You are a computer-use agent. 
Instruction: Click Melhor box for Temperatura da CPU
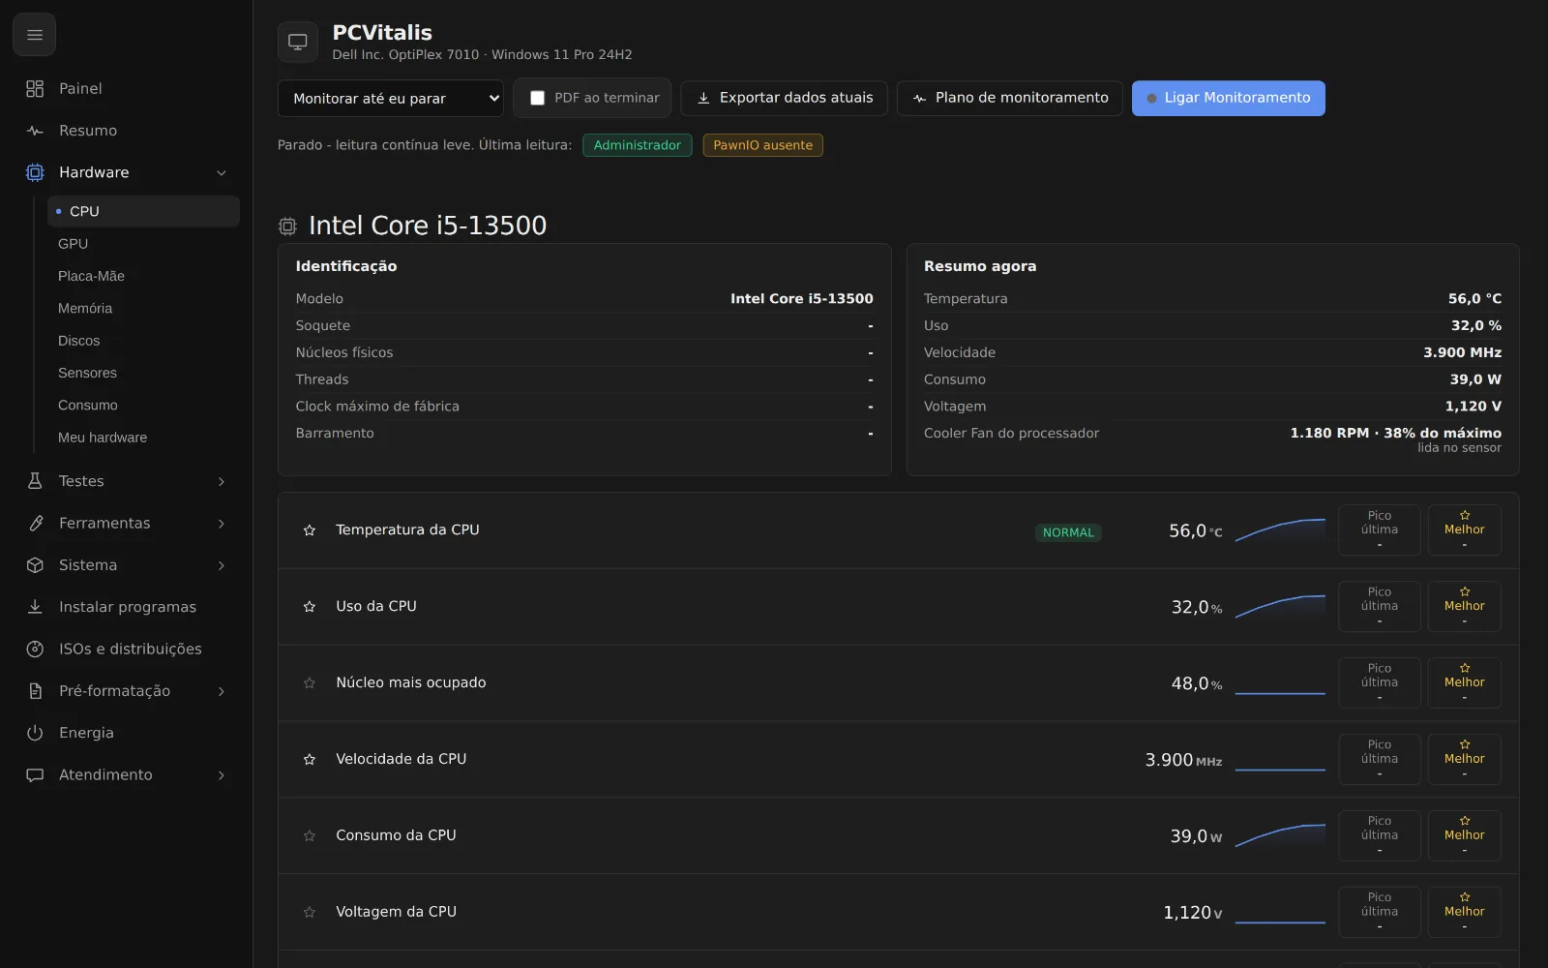tap(1464, 530)
